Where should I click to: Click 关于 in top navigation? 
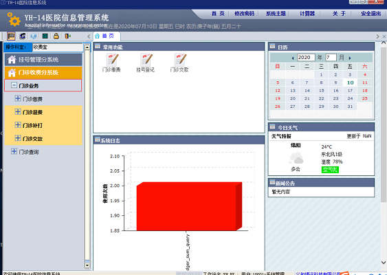(x=339, y=14)
